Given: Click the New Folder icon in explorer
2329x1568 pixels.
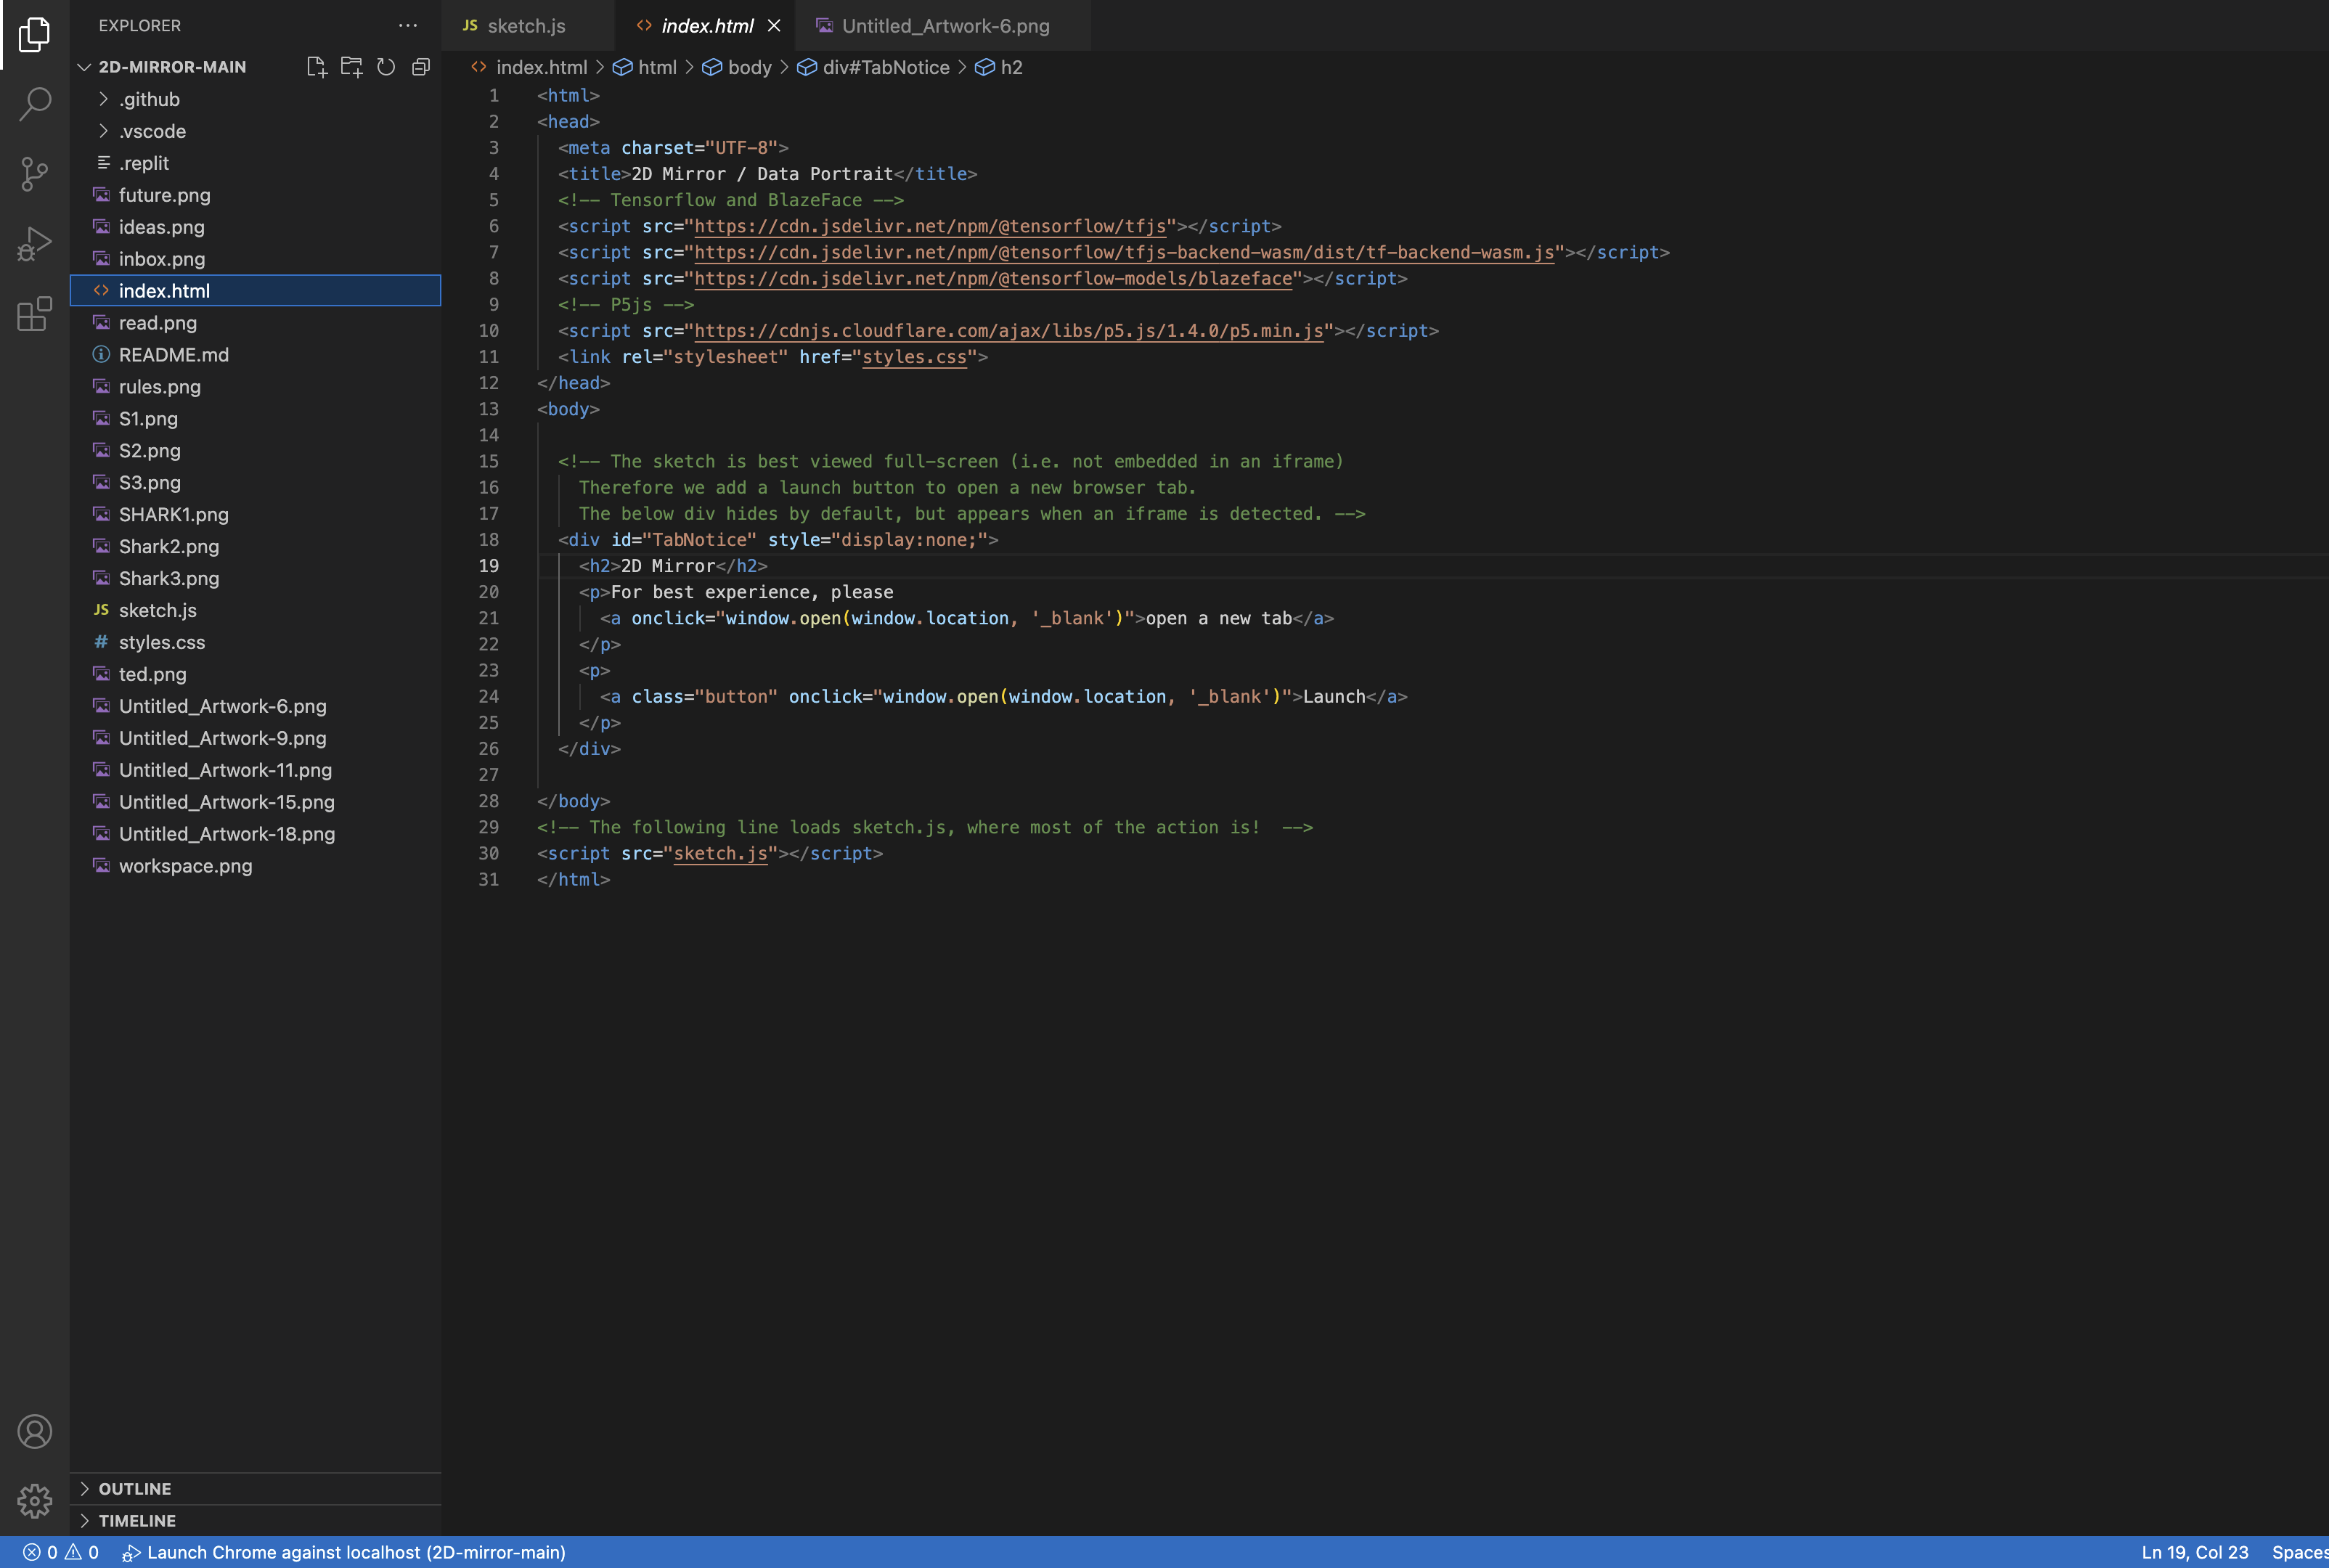Looking at the screenshot, I should click(x=351, y=67).
